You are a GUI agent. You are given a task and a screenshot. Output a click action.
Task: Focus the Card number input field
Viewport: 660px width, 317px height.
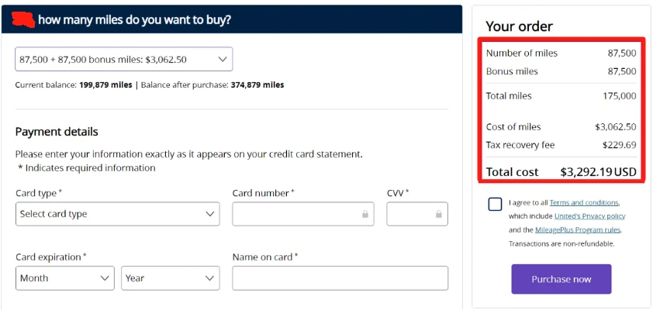tap(303, 214)
